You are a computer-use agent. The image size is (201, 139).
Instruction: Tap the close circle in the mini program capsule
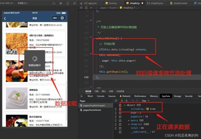click(x=62, y=18)
